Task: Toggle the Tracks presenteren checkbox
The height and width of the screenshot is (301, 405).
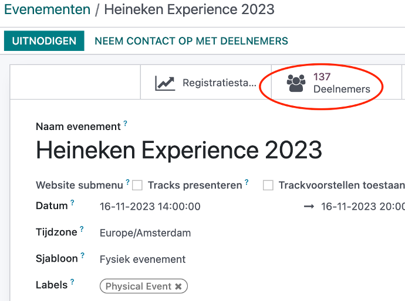Action: (x=137, y=185)
